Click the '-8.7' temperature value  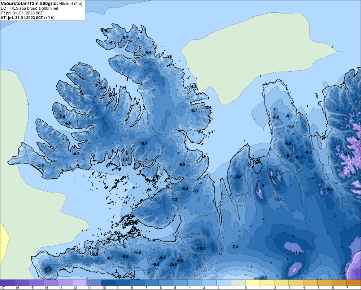(144, 143)
